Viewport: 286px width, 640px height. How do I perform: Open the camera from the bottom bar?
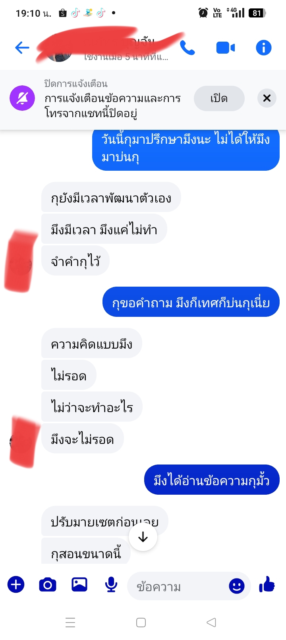(48, 584)
